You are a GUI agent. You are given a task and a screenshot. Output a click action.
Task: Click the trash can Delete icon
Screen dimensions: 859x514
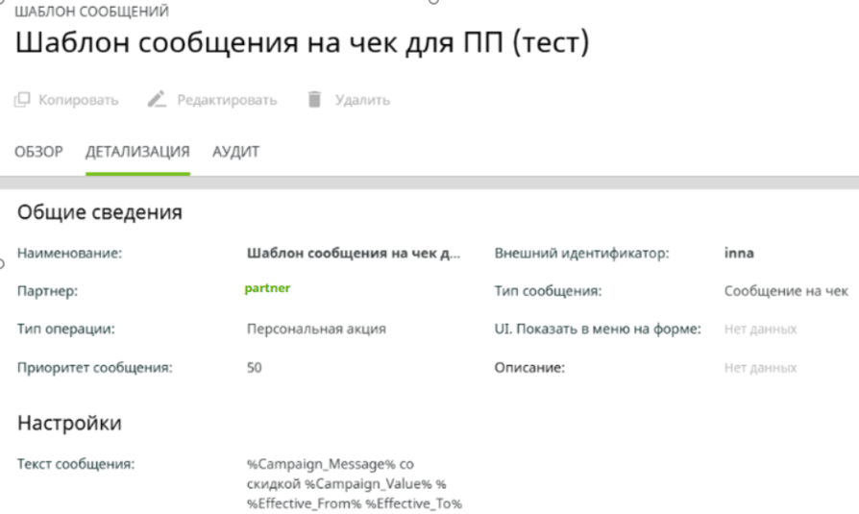click(x=314, y=100)
